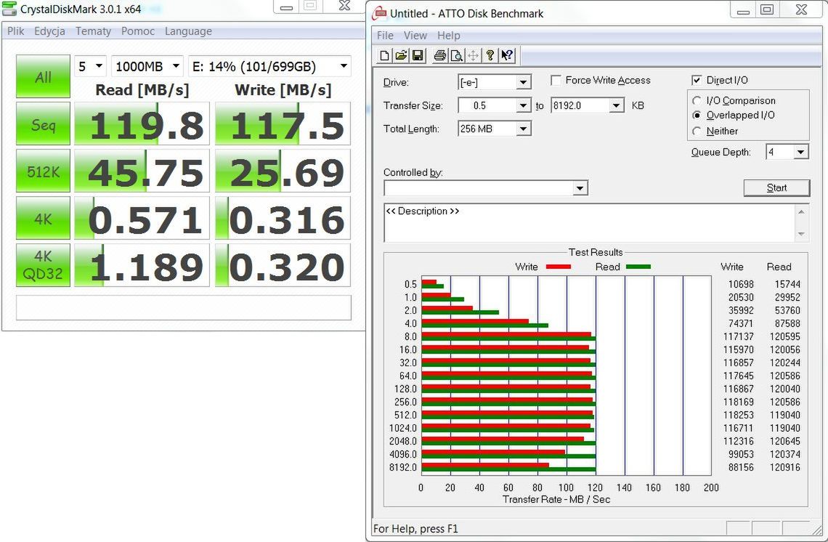Click the greyed four-arrow move icon
The width and height of the screenshot is (828, 542).
473,55
